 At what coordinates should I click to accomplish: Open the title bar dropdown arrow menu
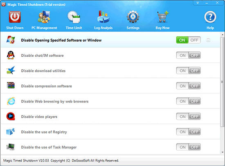pos(198,3)
